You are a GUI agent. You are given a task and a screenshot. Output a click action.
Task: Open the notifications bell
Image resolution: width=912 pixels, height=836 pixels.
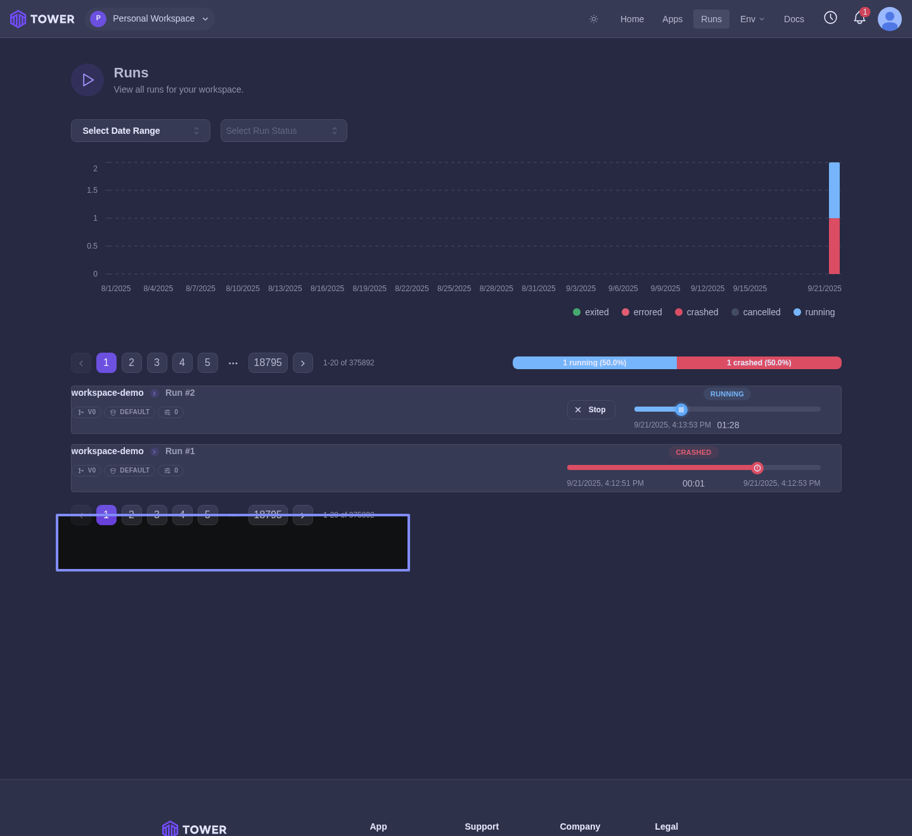(x=859, y=18)
